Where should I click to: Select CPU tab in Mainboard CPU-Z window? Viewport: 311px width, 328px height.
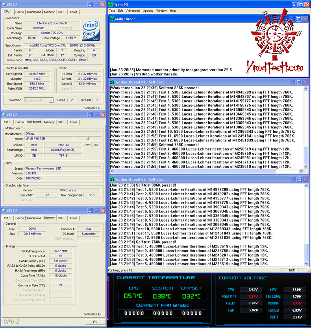point(7,122)
